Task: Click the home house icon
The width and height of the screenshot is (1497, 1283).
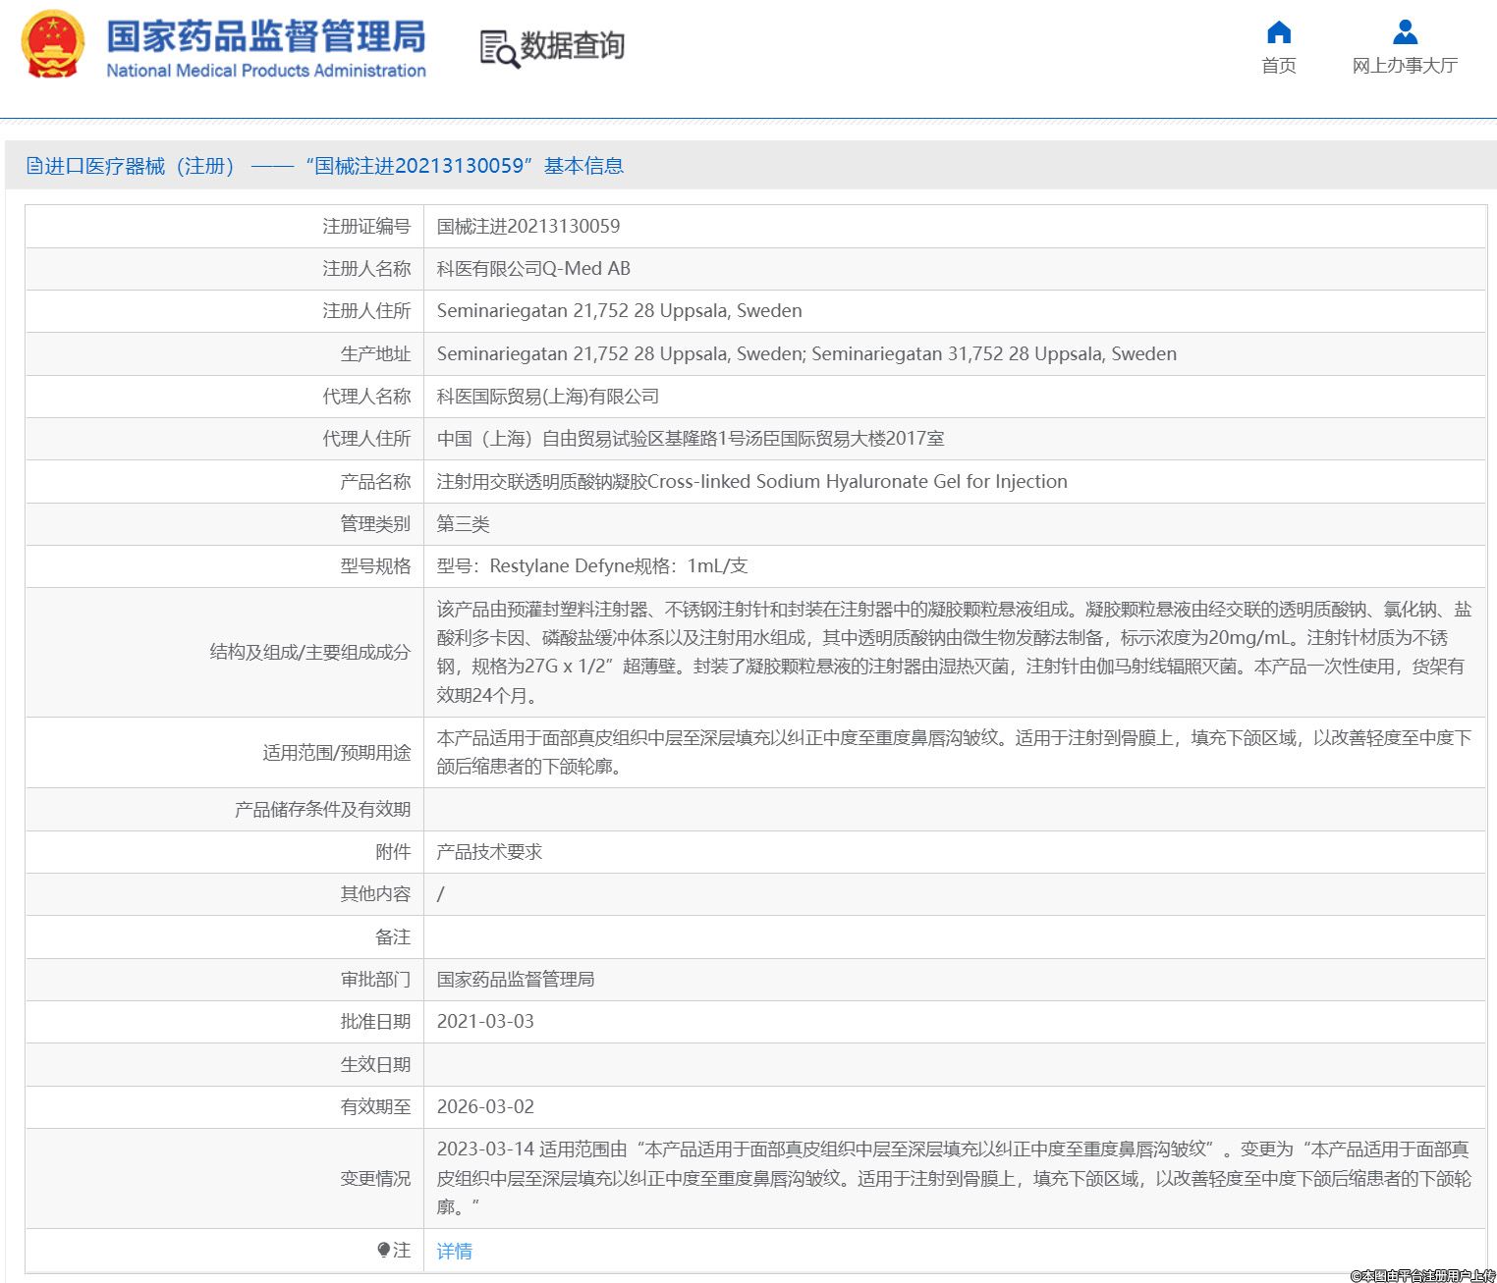Action: coord(1278,32)
